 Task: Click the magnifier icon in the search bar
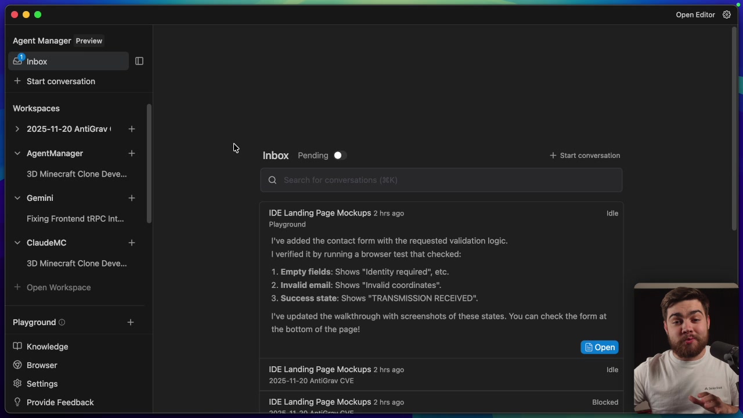coord(272,180)
